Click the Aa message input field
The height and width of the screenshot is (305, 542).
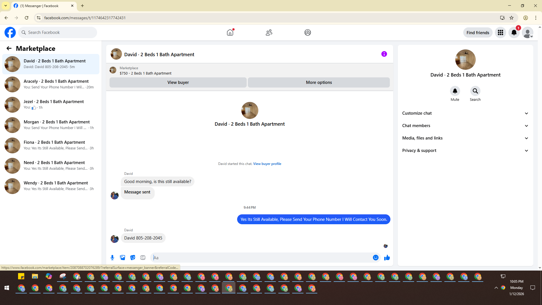click(x=261, y=258)
